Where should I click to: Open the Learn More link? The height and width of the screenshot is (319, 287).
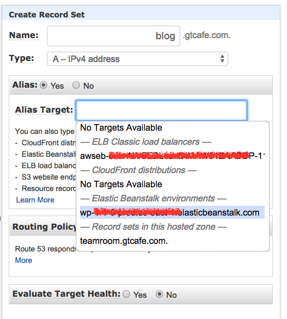tap(35, 200)
